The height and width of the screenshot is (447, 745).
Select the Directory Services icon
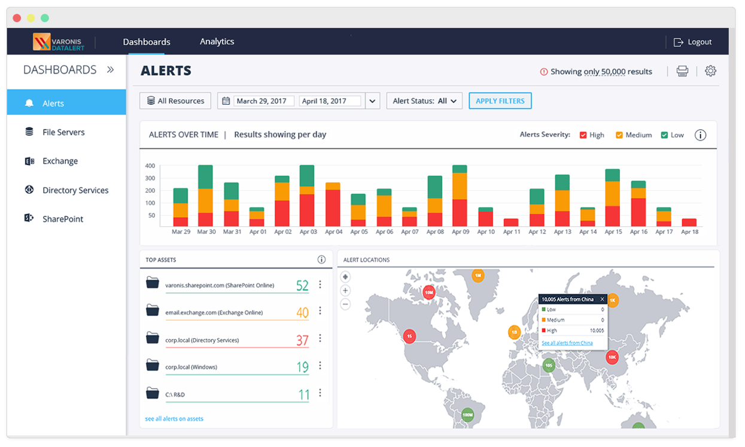coord(29,190)
